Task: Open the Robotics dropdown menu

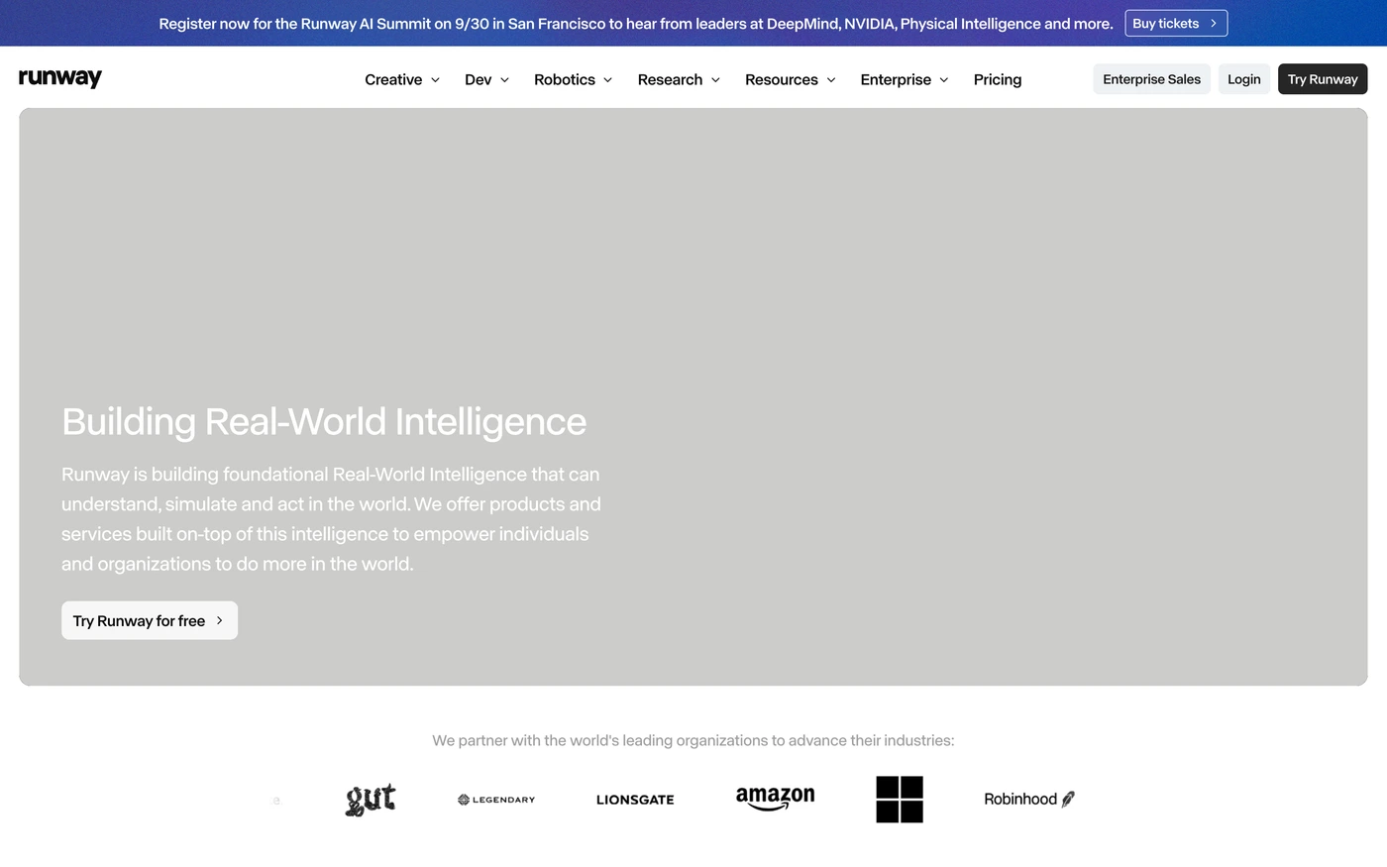Action: tap(573, 79)
